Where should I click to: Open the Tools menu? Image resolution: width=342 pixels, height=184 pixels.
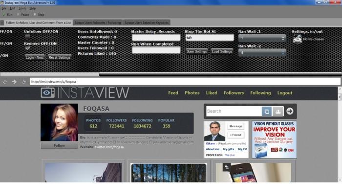[22, 8]
